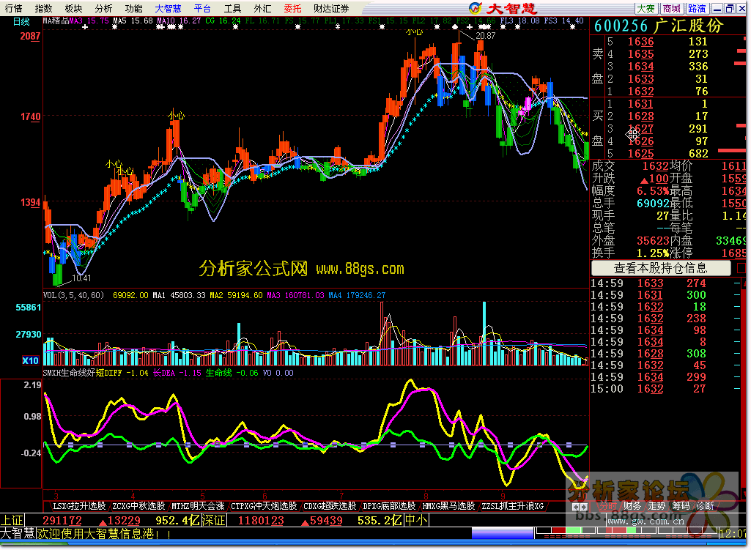
Task: Click the 换手 turnover value 1.25%
Action: (652, 253)
